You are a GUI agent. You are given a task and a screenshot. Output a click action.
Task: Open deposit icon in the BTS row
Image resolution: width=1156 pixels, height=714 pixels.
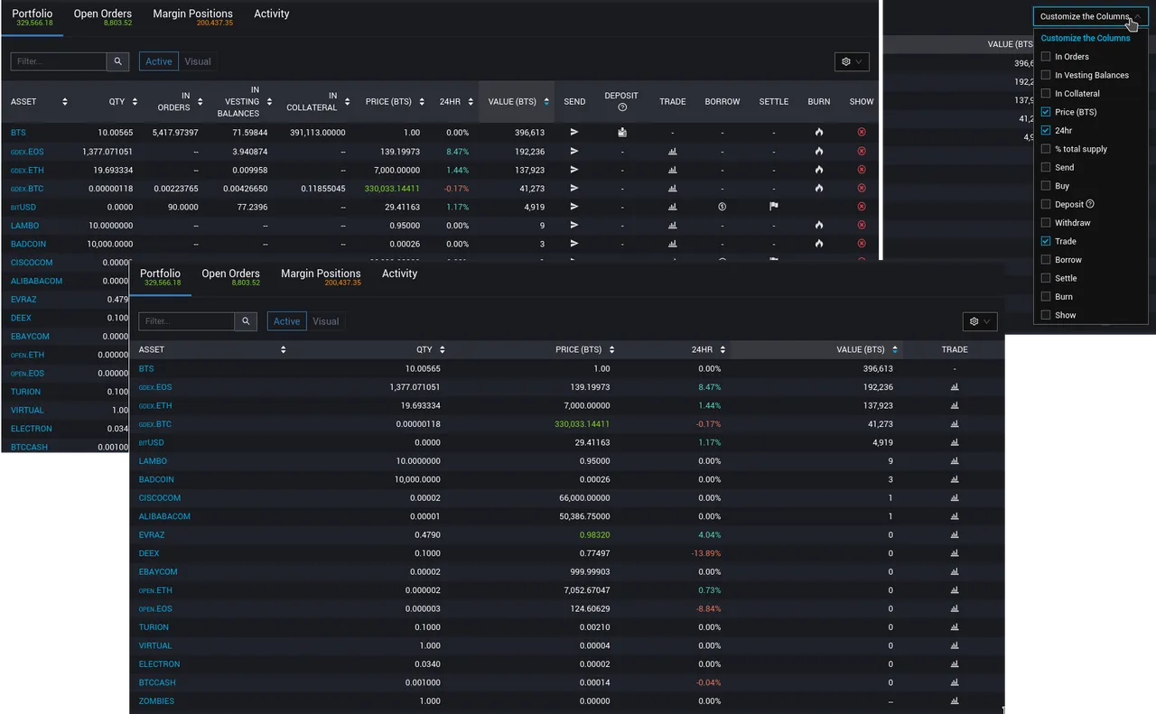pos(622,133)
